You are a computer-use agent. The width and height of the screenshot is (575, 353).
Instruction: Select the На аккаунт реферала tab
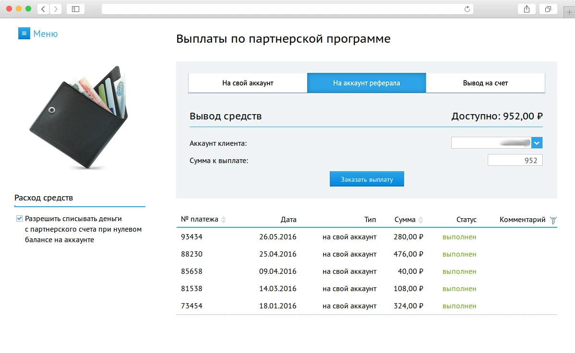click(366, 82)
